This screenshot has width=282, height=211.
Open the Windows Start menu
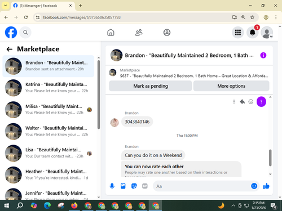click(x=7, y=206)
